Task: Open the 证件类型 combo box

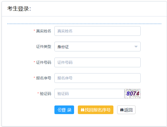Action: coord(97,47)
